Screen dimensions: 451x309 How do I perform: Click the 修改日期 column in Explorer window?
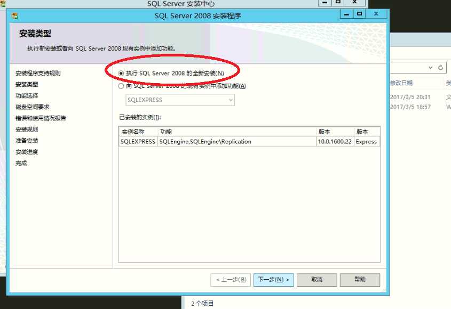(x=401, y=83)
